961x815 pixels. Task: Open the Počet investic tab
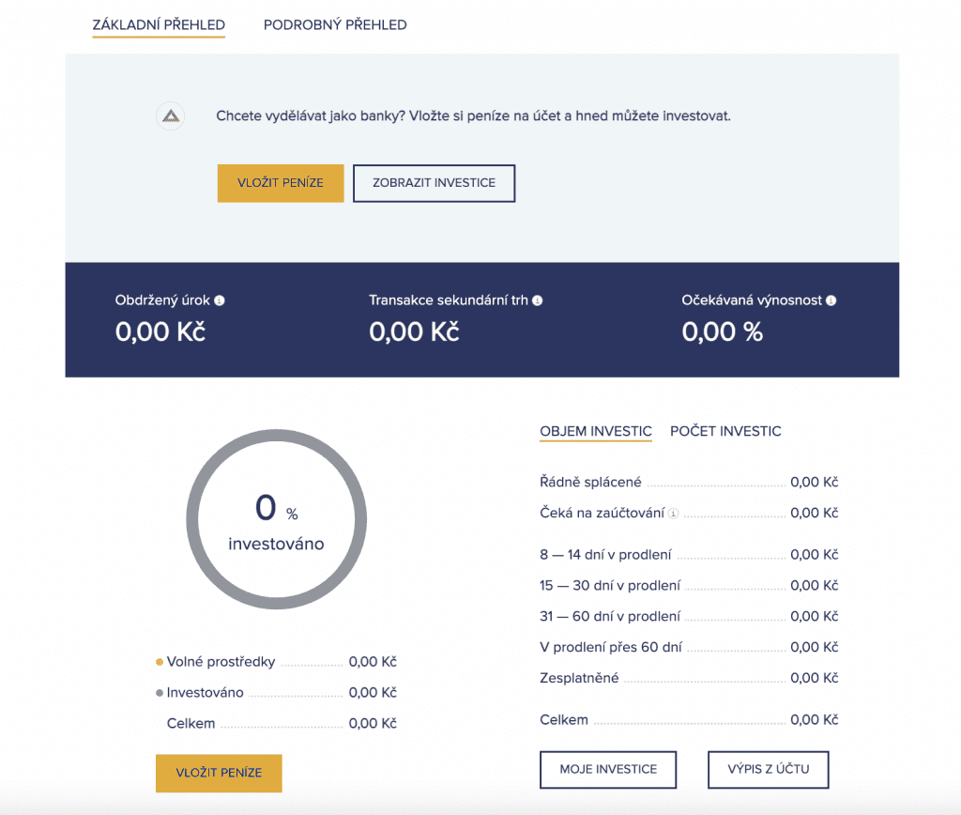[x=725, y=431]
